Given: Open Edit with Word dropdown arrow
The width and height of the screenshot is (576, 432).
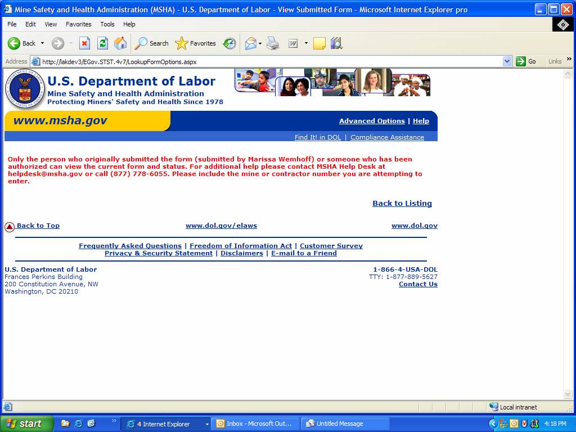Looking at the screenshot, I should tap(306, 43).
